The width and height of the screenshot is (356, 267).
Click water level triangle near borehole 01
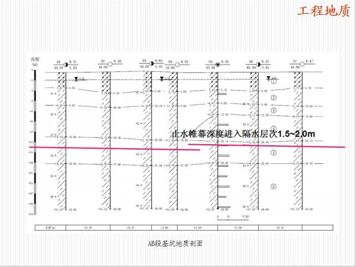coord(77,78)
